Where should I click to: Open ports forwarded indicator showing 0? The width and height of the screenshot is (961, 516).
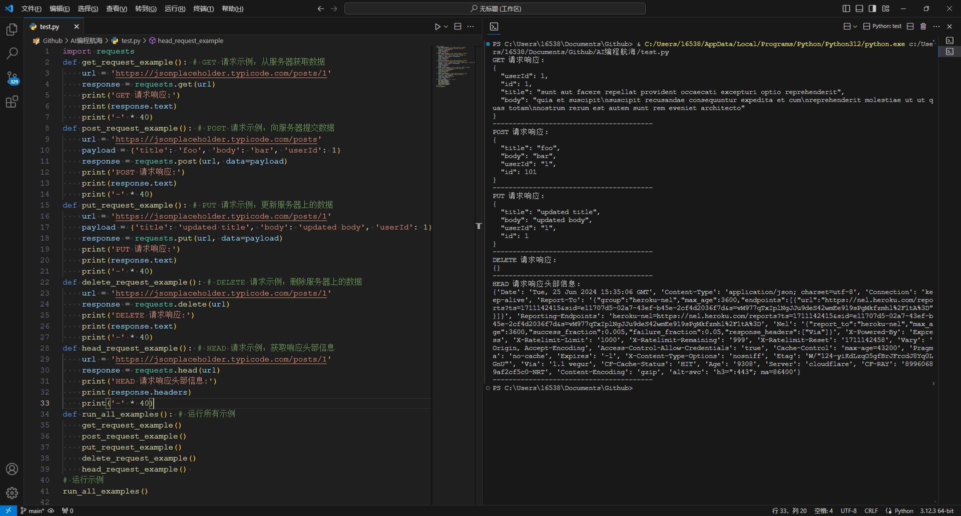68,510
